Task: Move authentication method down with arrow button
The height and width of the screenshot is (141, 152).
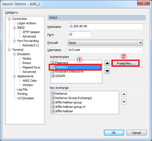Action: click(x=107, y=71)
